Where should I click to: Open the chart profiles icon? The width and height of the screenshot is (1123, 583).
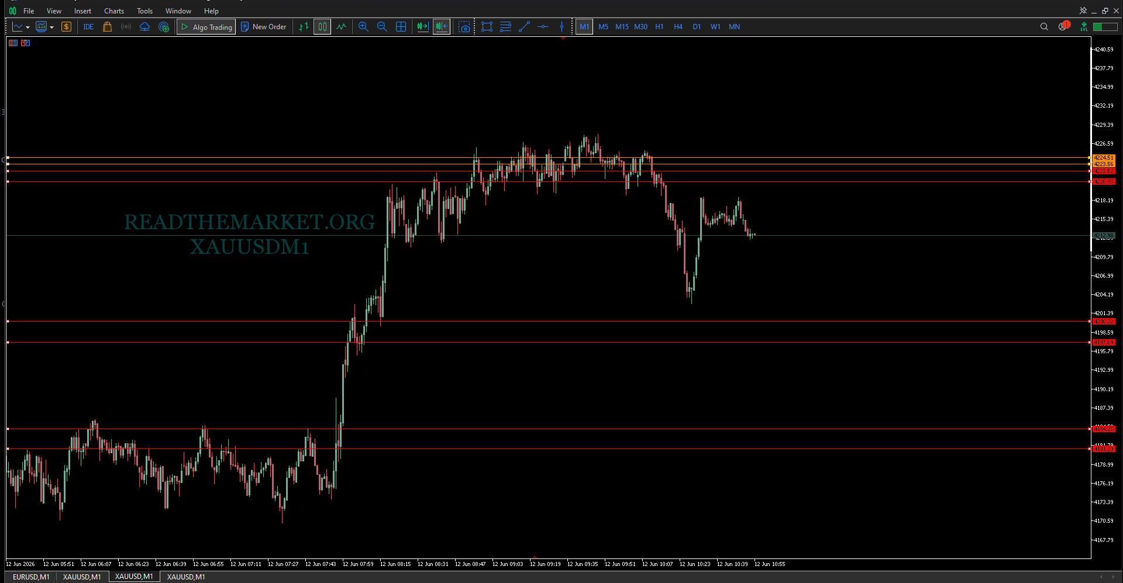[x=42, y=27]
